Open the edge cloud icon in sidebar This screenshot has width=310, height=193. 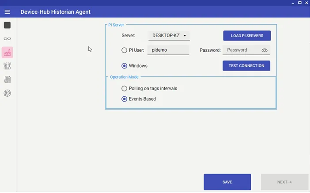pyautogui.click(x=8, y=66)
